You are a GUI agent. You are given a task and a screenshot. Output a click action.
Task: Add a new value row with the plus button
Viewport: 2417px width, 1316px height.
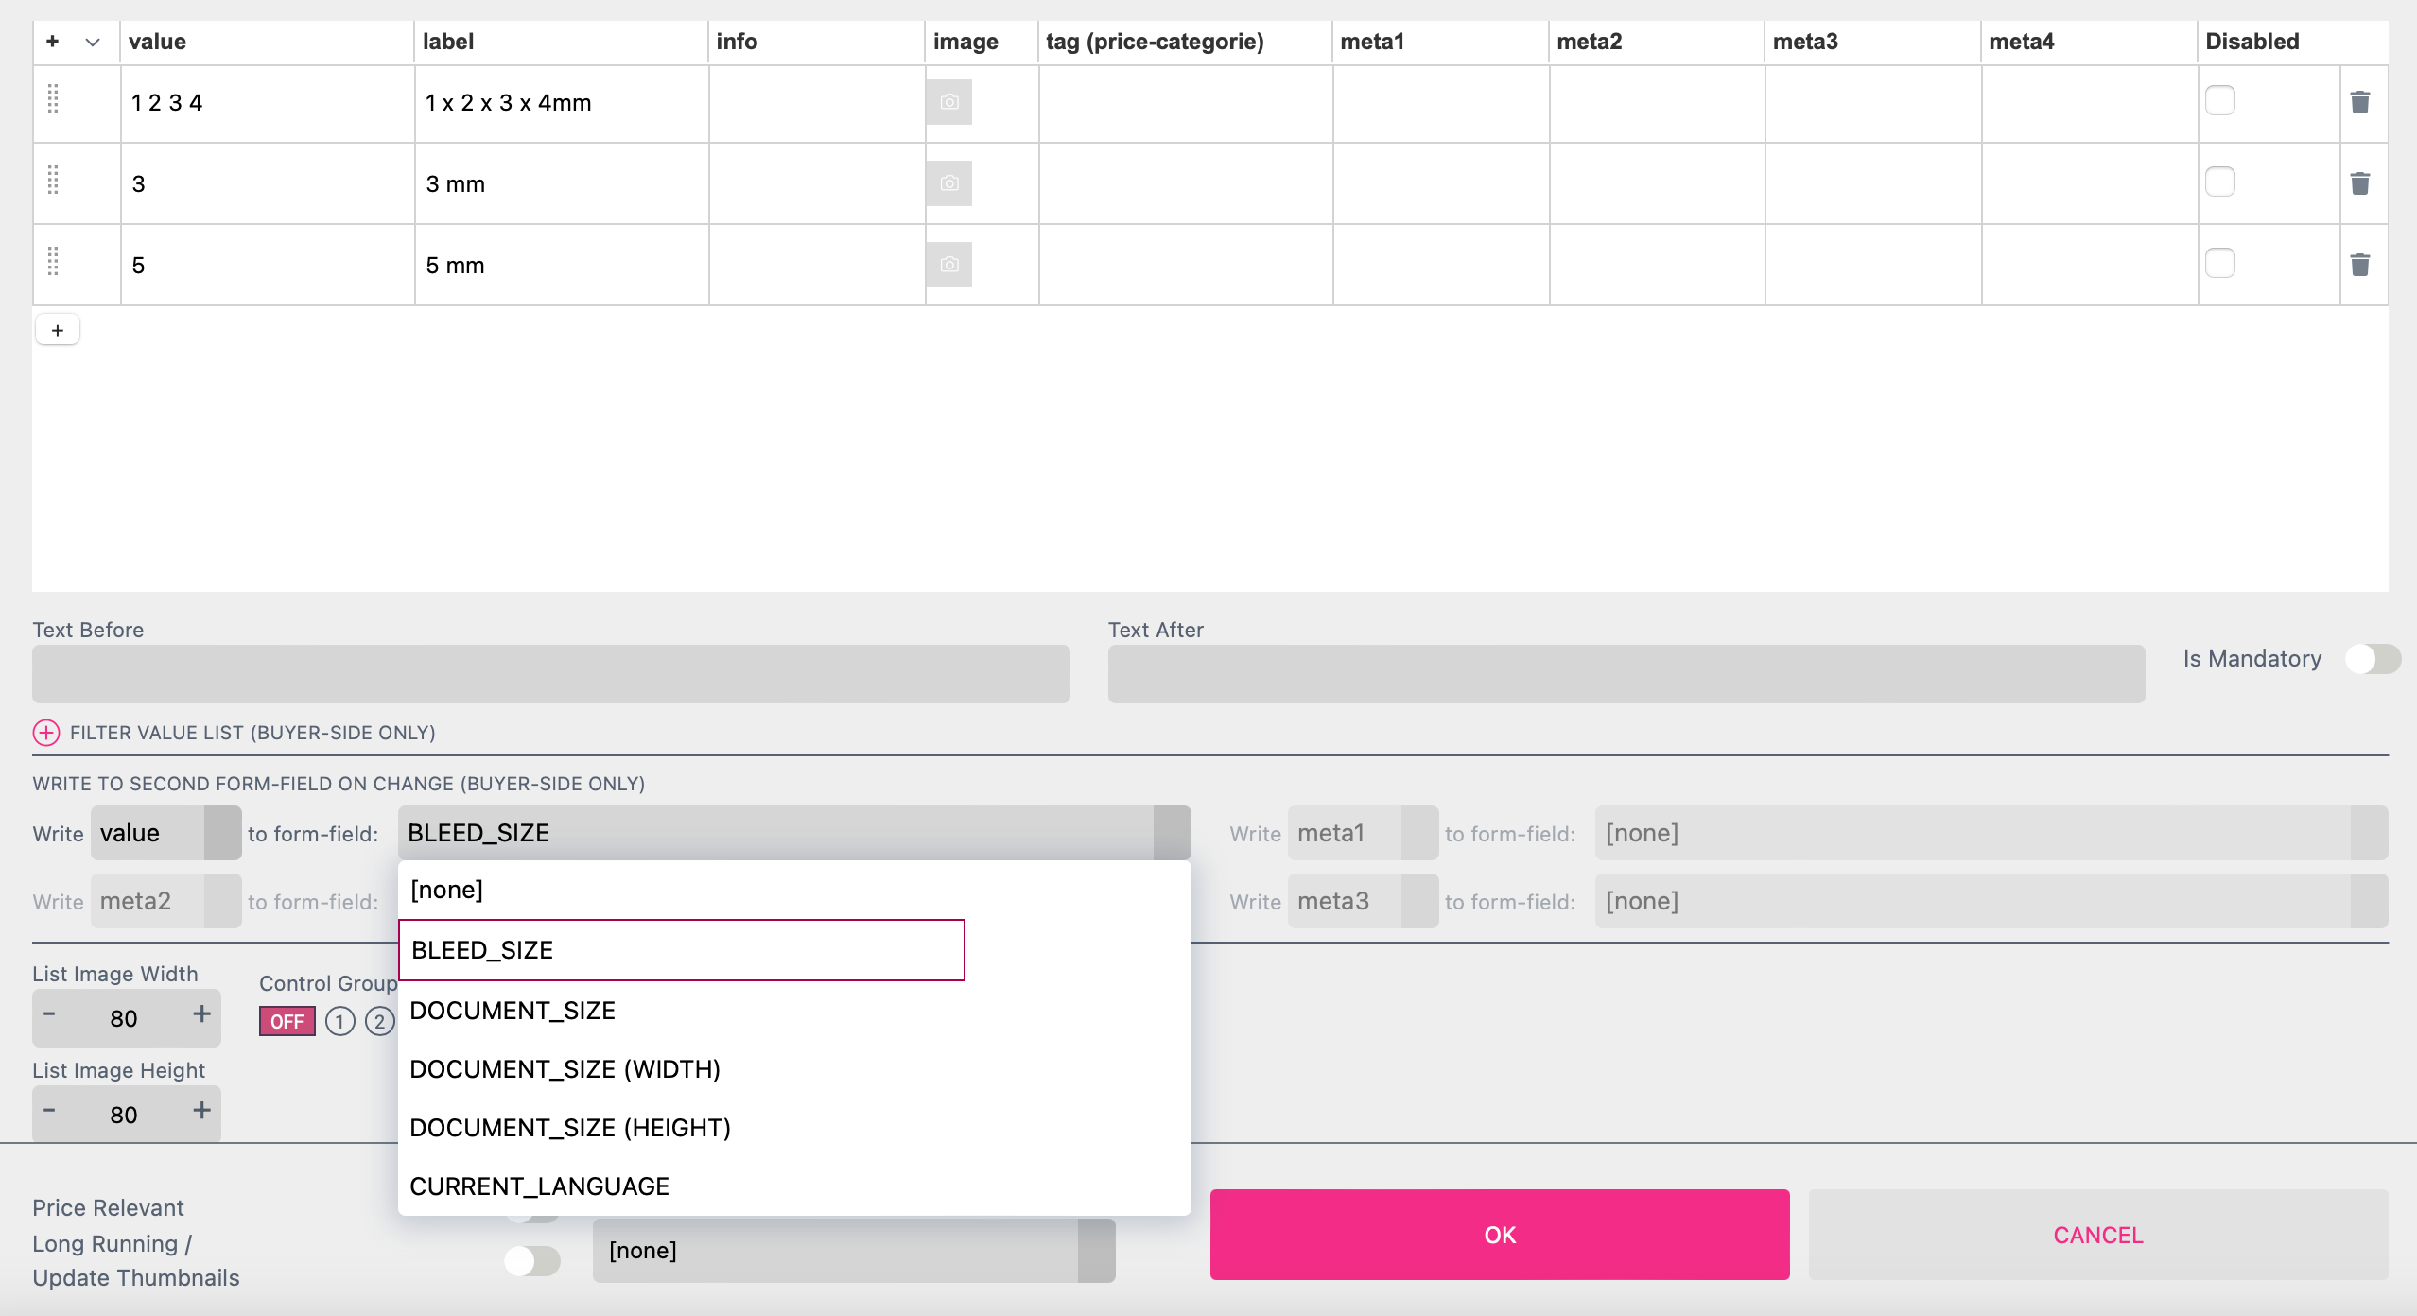58,329
